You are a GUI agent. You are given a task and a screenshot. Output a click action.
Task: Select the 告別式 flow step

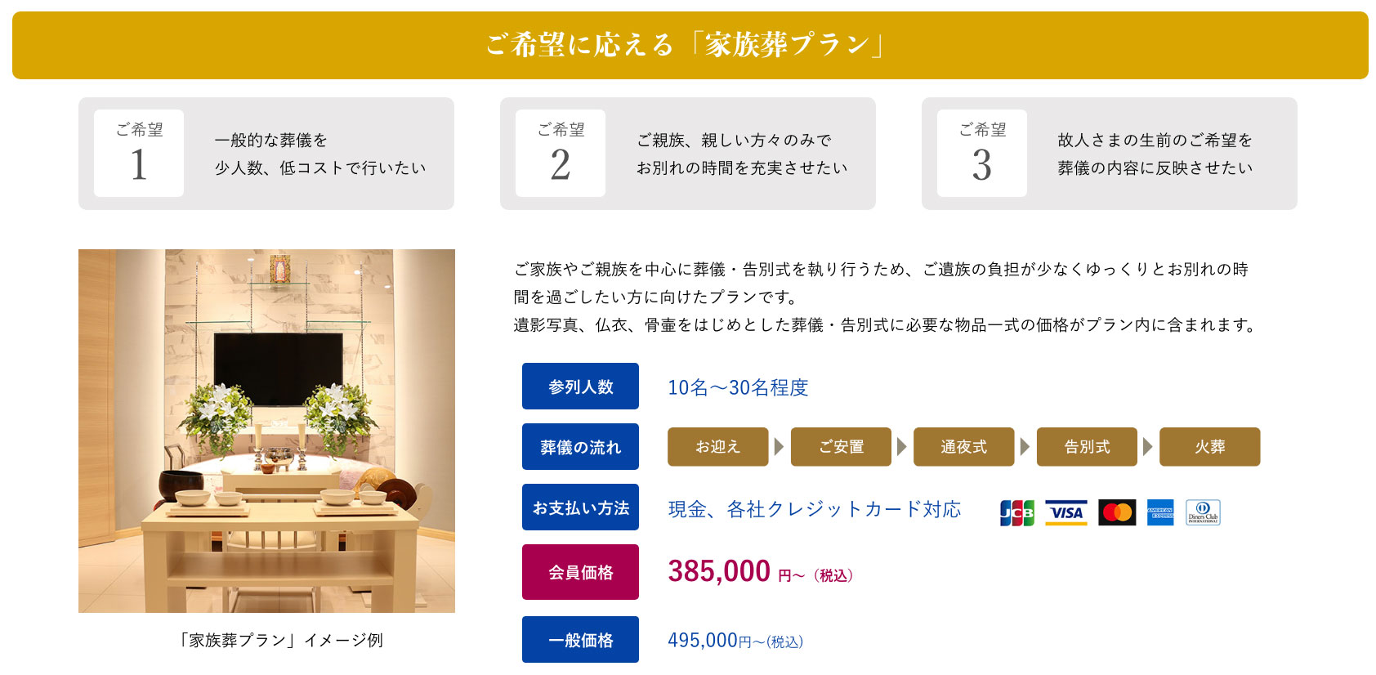coord(1087,447)
